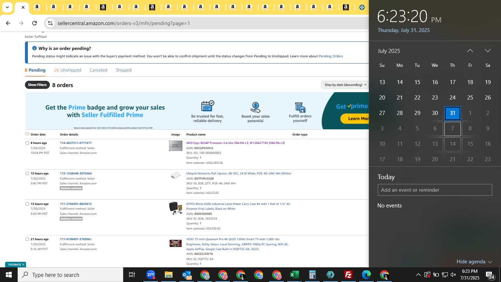Click the 'Add an event or reminder' field

[x=435, y=190]
